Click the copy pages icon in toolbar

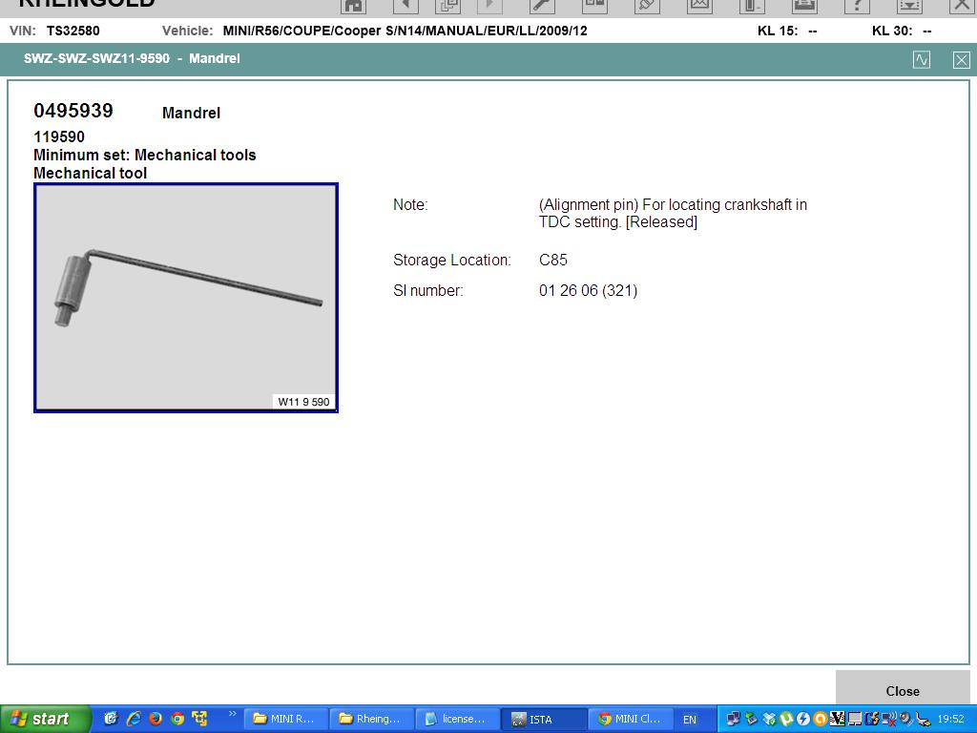(447, 7)
